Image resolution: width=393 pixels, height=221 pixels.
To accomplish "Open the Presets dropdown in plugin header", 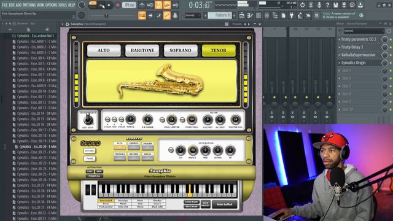I will tap(237, 24).
